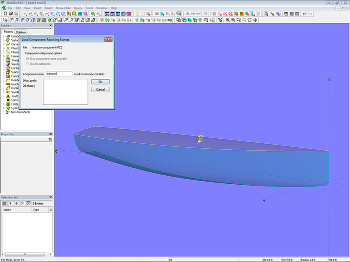This screenshot has height=262, width=350.
Task: Click the pin icon in Properties panel
Action: [x=49, y=140]
